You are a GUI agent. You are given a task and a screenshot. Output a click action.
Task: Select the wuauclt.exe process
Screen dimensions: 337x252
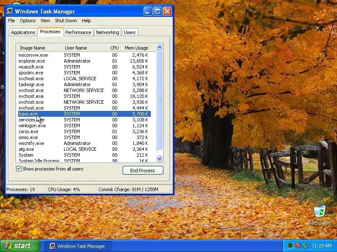[84, 67]
